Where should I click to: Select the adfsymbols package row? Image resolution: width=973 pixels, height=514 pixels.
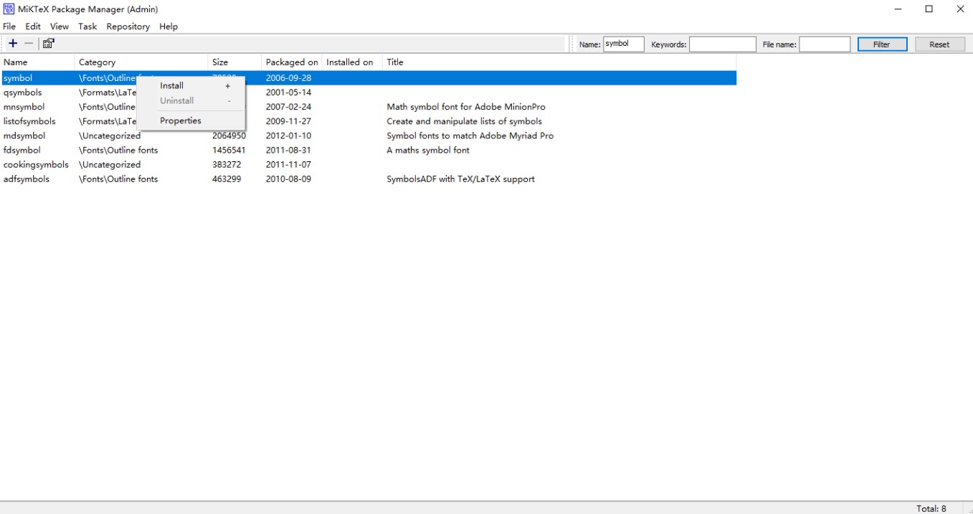[x=368, y=179]
